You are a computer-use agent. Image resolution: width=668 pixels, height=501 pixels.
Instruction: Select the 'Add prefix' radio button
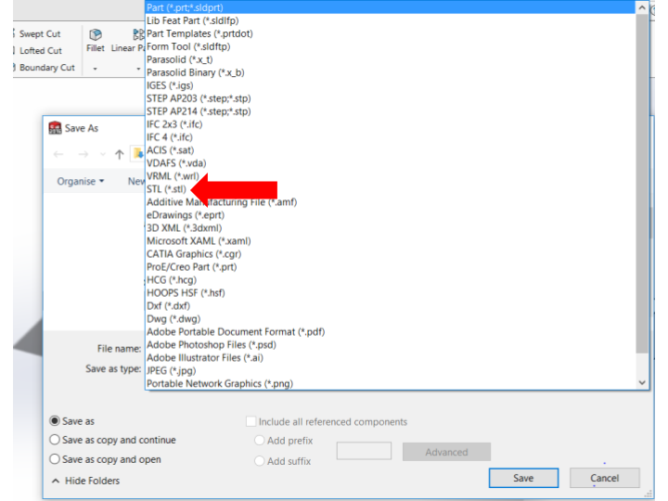259,441
